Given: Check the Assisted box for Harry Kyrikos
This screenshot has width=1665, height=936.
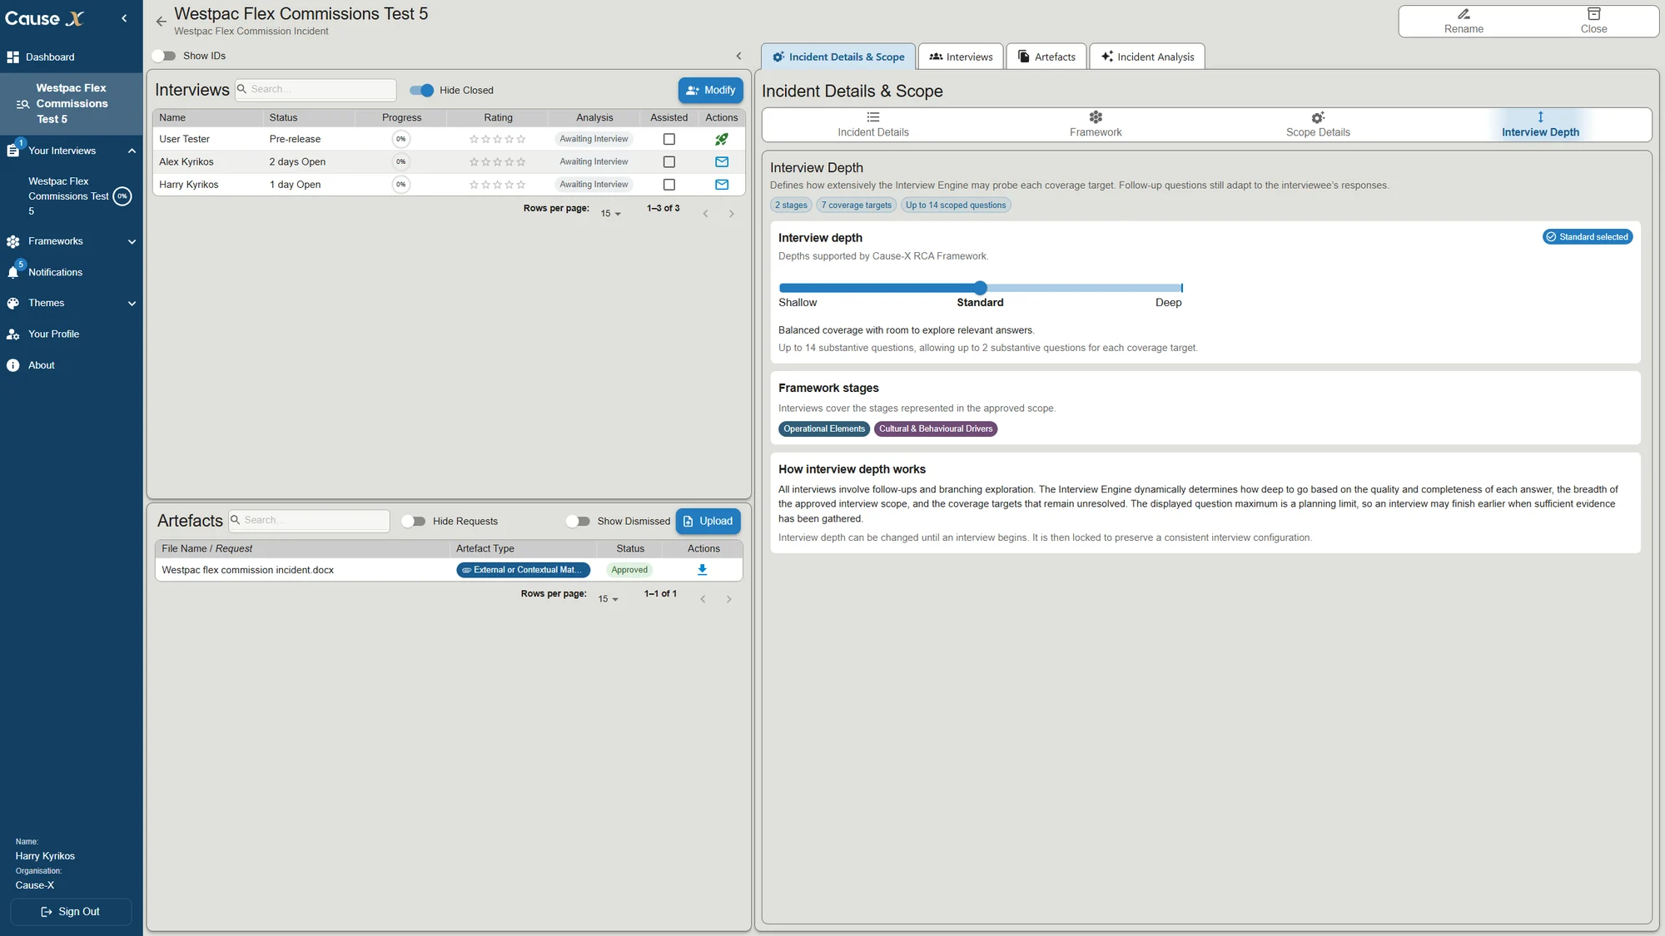Looking at the screenshot, I should click(668, 185).
